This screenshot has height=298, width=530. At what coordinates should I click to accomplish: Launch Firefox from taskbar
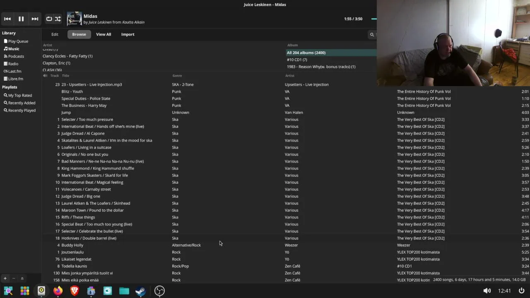click(58, 291)
